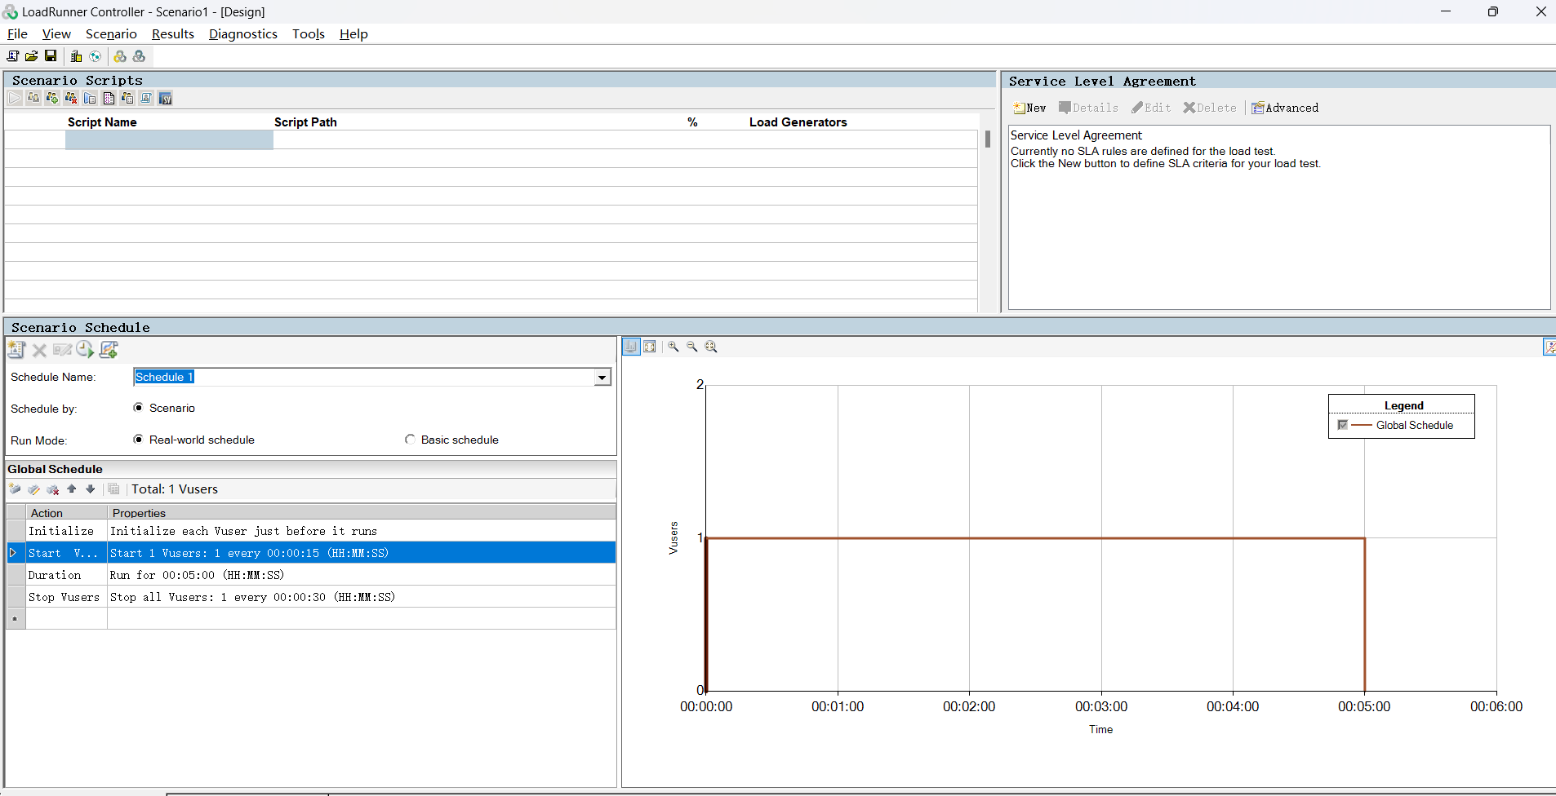Click the Scenario Scripts vertical scrollbar thumb
Viewport: 1556px width, 796px height.
(x=987, y=139)
